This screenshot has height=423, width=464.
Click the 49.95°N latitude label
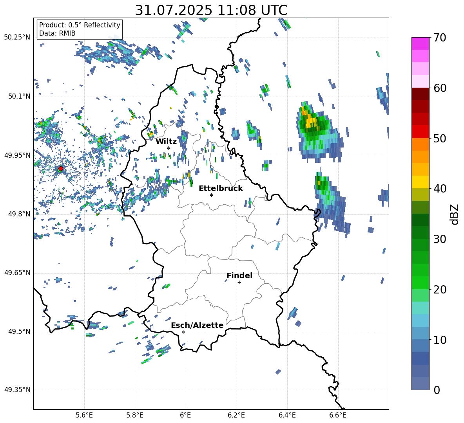pyautogui.click(x=17, y=155)
